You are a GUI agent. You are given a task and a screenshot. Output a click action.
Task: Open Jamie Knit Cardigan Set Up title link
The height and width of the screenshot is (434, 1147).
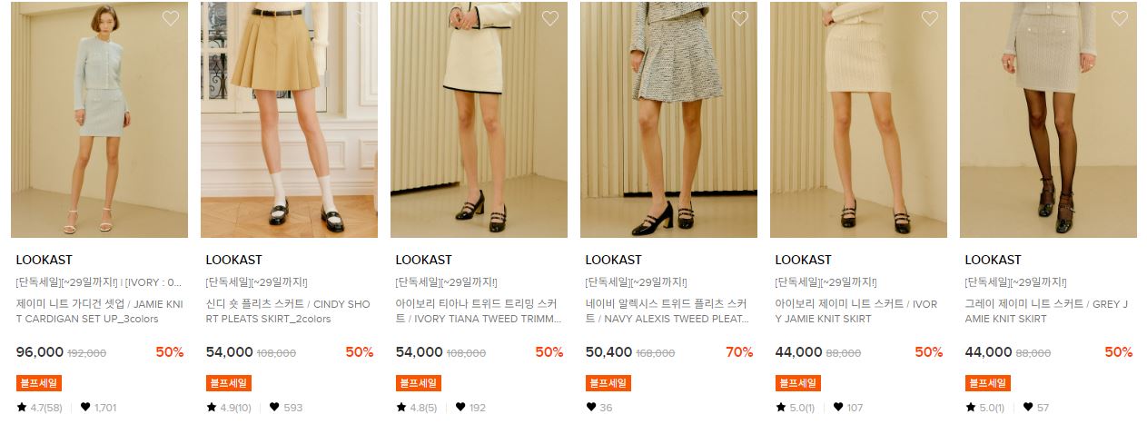99,311
